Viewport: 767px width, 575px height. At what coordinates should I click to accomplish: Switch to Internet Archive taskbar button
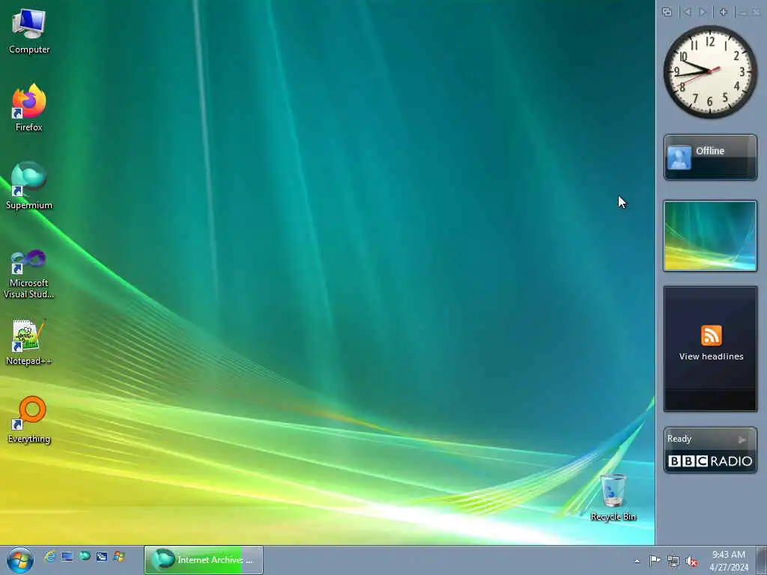click(x=204, y=560)
